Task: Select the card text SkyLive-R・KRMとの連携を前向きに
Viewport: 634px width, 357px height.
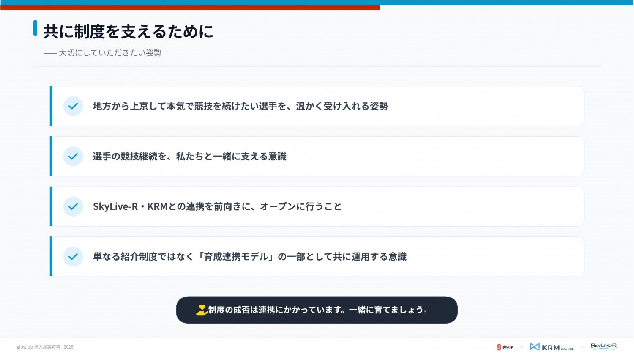Action: pos(217,206)
